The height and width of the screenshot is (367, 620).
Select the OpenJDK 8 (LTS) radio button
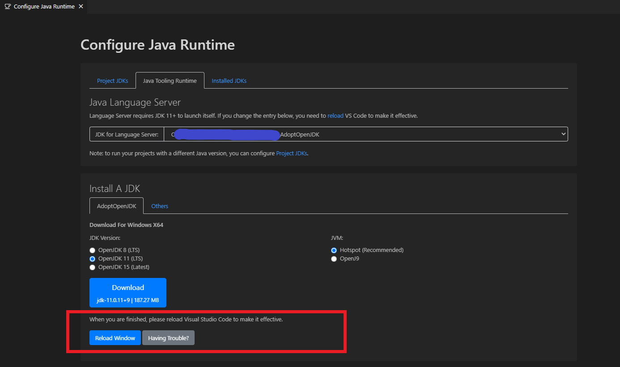[x=93, y=250]
